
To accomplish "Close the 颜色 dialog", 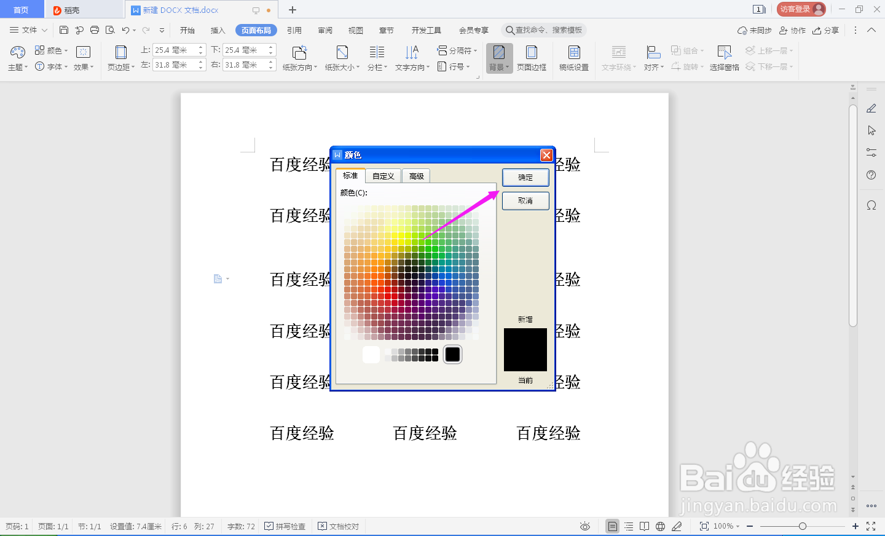I will [546, 155].
